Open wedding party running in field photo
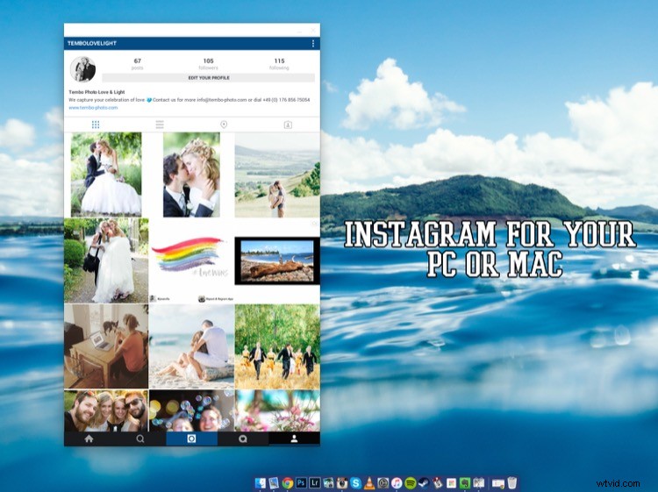Image resolution: width=658 pixels, height=492 pixels. 277,346
